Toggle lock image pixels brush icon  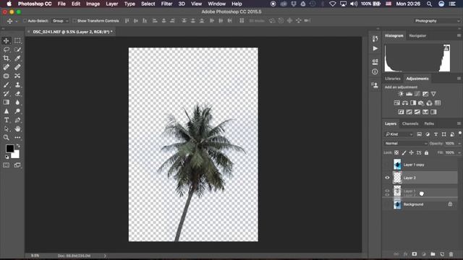click(x=404, y=152)
